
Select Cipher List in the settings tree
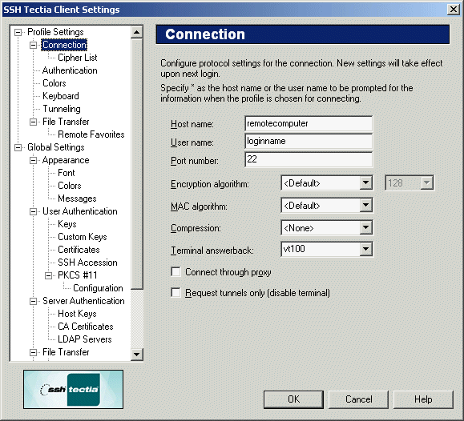coord(78,58)
